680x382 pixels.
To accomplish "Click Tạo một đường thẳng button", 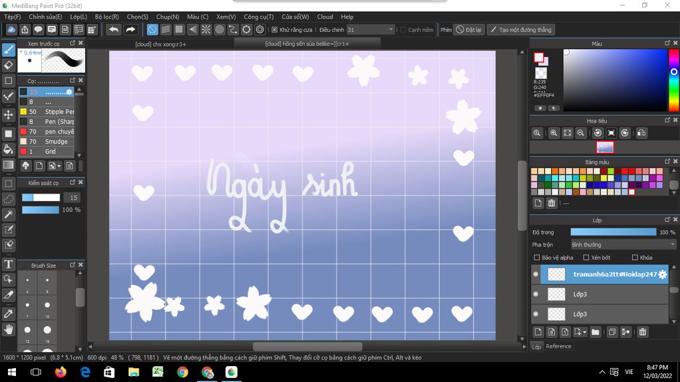I will pyautogui.click(x=521, y=29).
